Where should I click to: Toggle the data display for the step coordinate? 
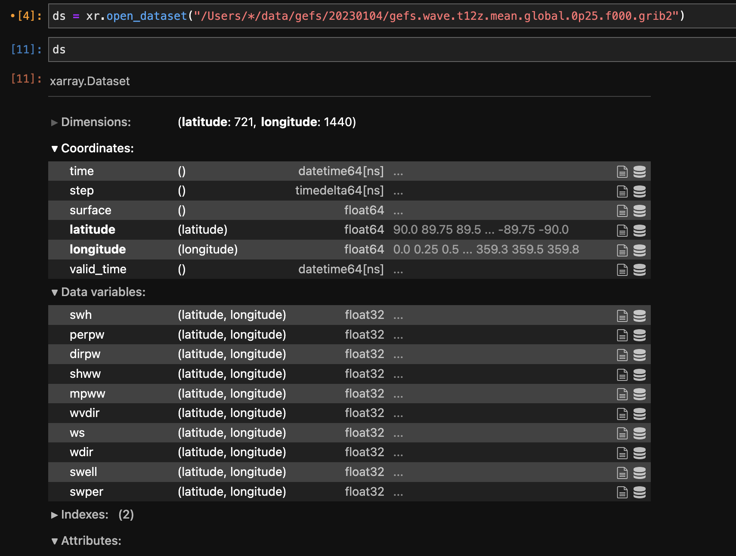[640, 191]
